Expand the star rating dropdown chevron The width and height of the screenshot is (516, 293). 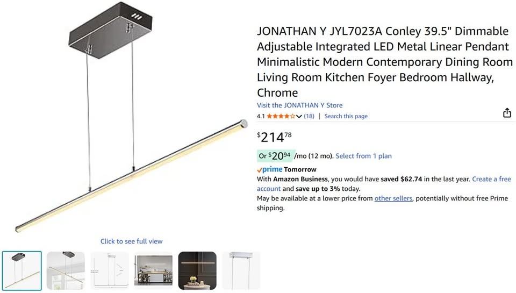point(299,116)
